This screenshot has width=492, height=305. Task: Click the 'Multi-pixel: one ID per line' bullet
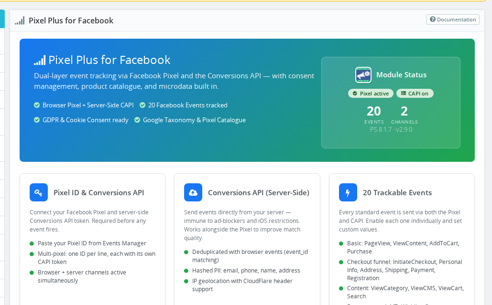pos(97,258)
